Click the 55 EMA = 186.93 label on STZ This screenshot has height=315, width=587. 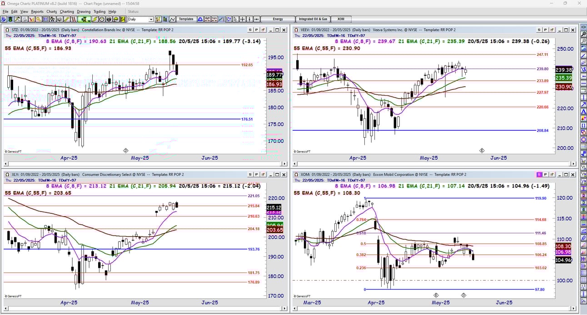tap(38, 48)
